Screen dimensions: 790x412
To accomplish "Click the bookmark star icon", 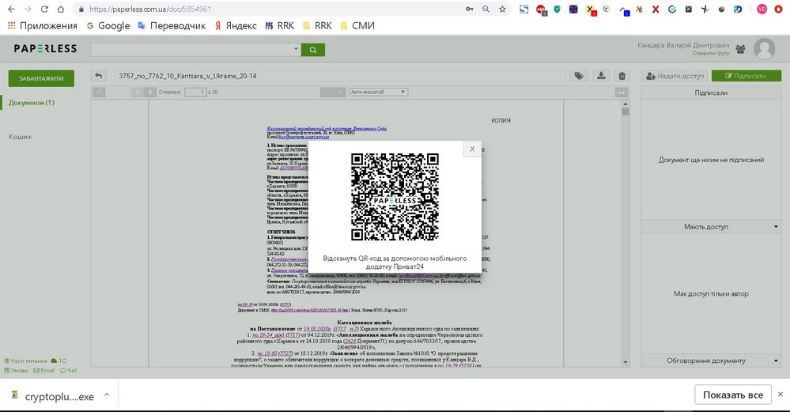I will (x=502, y=9).
